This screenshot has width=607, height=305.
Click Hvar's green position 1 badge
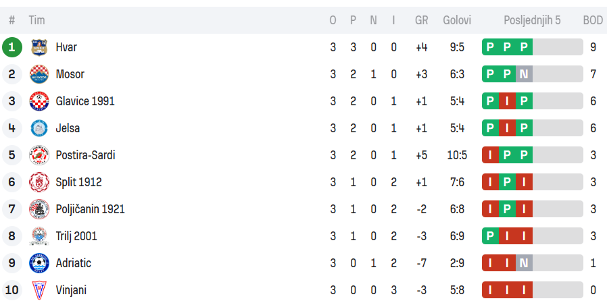(12, 47)
